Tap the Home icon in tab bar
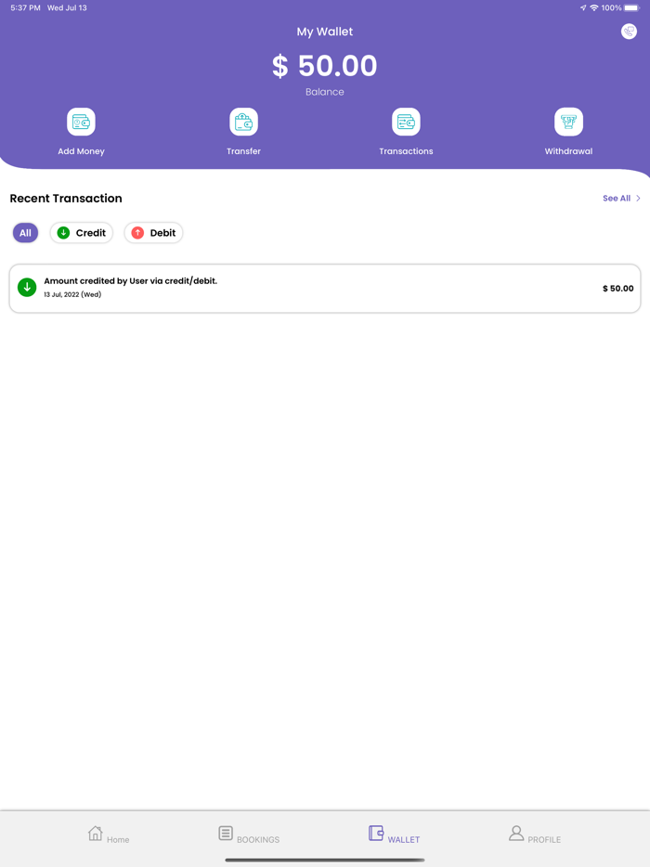The width and height of the screenshot is (650, 867). pyautogui.click(x=95, y=833)
